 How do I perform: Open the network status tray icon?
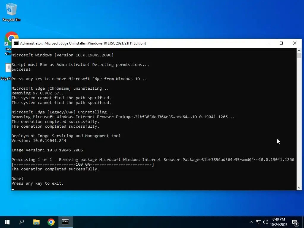[259, 222]
